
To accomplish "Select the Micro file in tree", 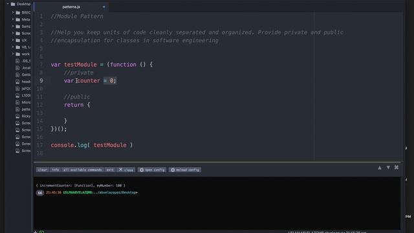I will 26,102.
